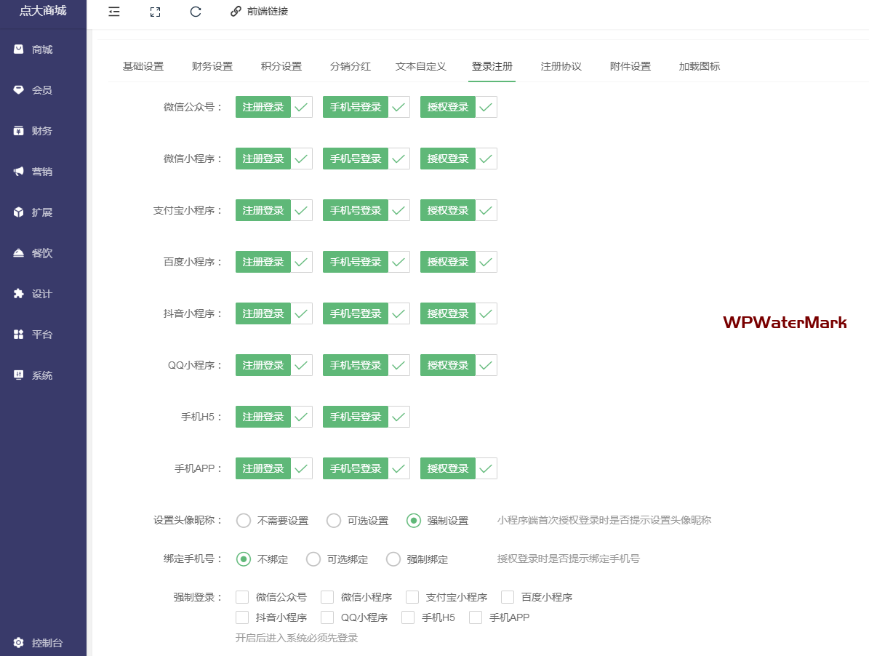This screenshot has width=869, height=656.
Task: Click the refresh page icon
Action: (x=196, y=12)
